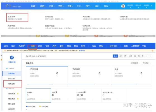Open the 订单 dropdown menu
156x112 pixels.
tap(52, 6)
